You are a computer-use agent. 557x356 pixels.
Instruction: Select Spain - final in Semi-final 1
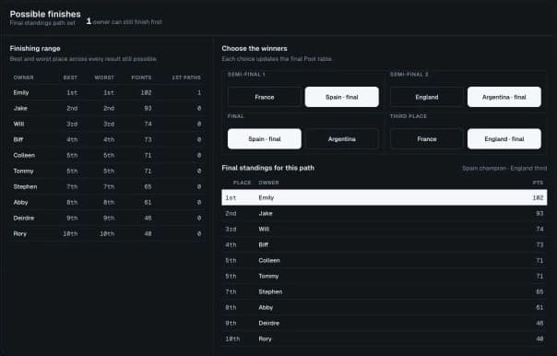(x=342, y=97)
